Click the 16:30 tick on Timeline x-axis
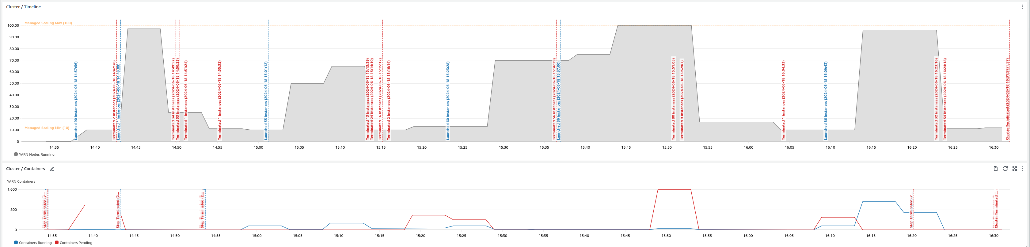 [x=994, y=147]
